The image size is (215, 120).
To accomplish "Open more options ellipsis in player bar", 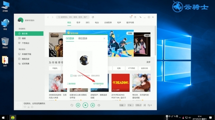I will point(32,107).
